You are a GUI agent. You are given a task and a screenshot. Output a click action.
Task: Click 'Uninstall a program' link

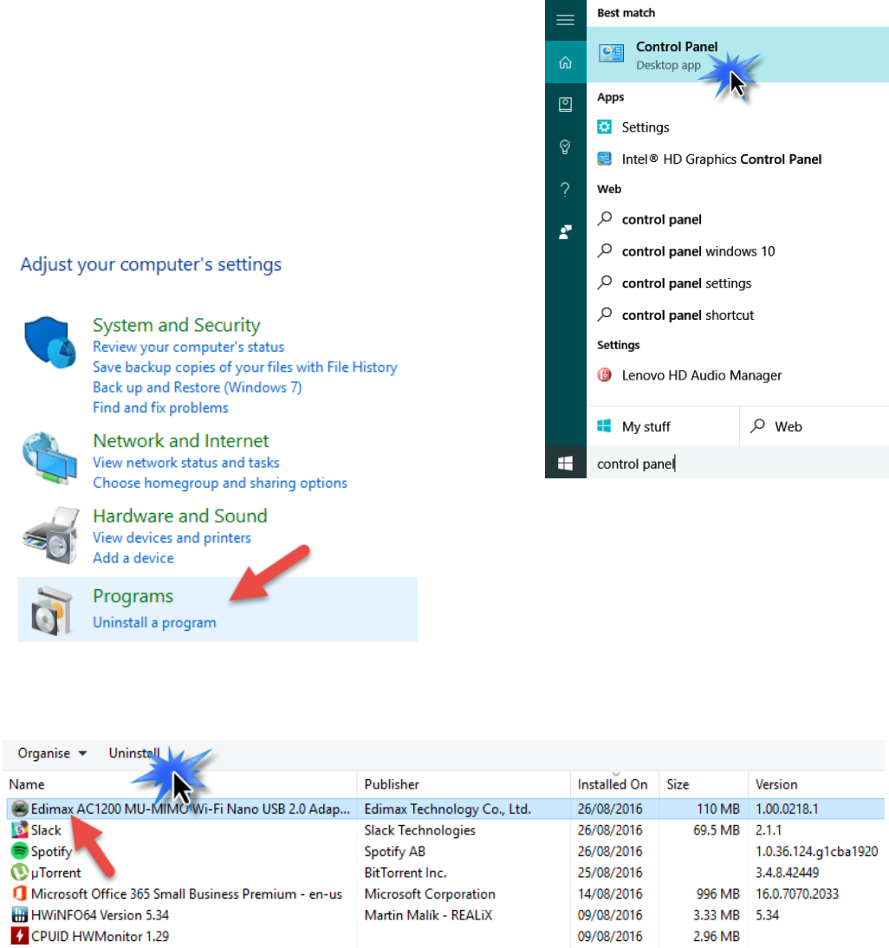(154, 623)
